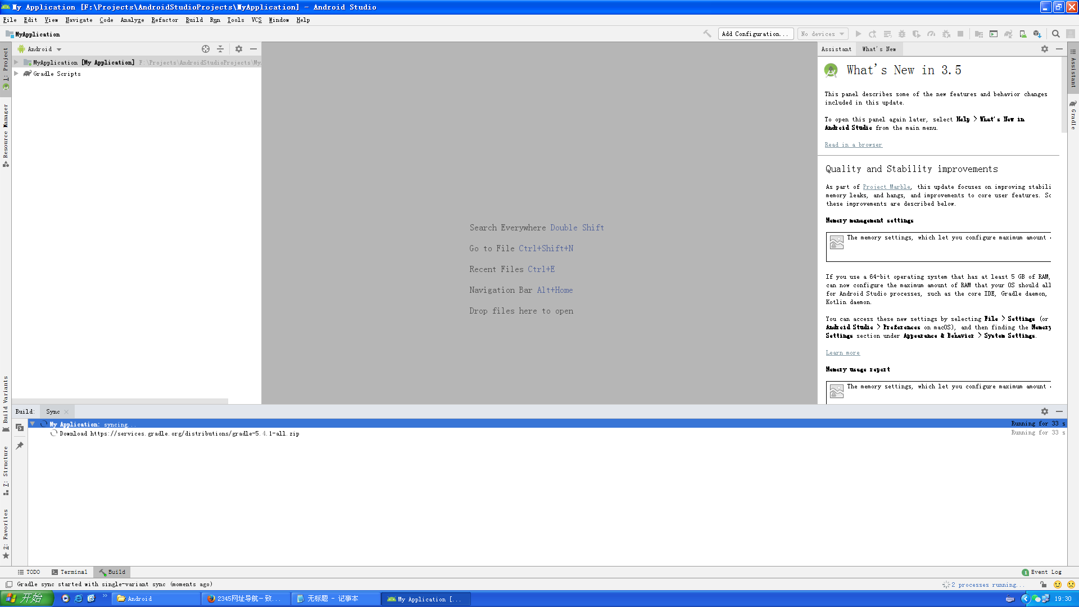Viewport: 1079px width, 607px height.
Task: Click the Stop square icon in toolbar
Action: click(960, 34)
